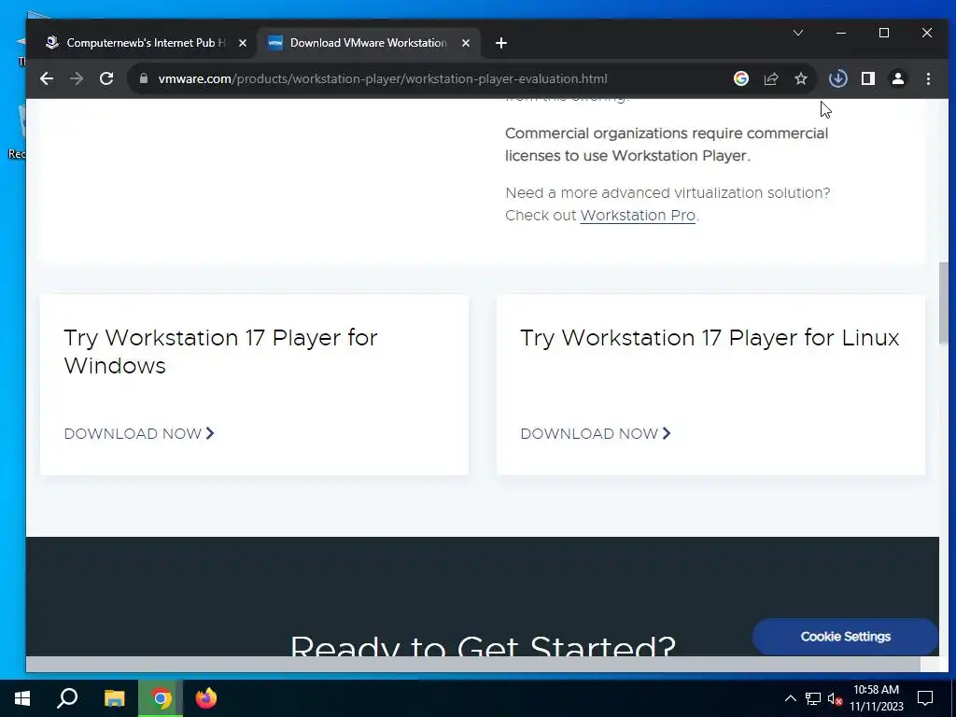Click the horizontal scrollbar at page bottom
The width and height of the screenshot is (956, 717).
[x=472, y=664]
